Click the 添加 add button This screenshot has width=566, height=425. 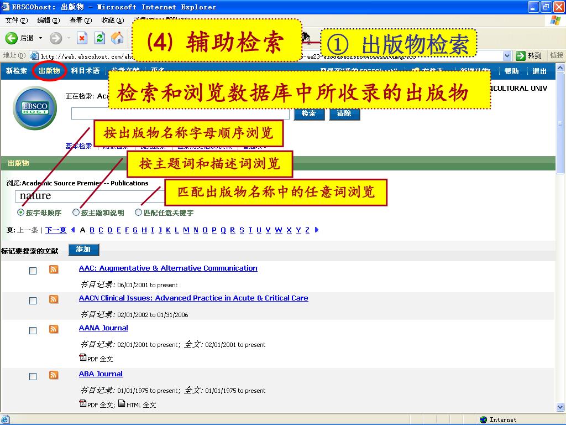click(83, 250)
